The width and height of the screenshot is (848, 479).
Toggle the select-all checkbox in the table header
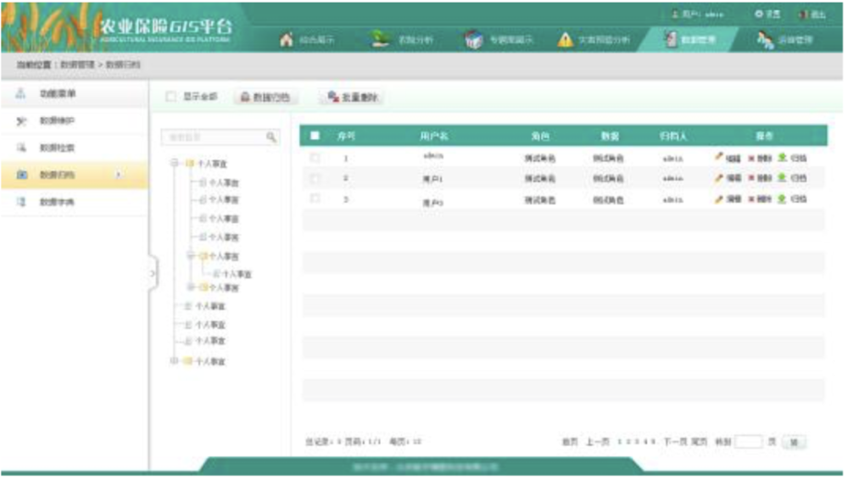point(315,136)
